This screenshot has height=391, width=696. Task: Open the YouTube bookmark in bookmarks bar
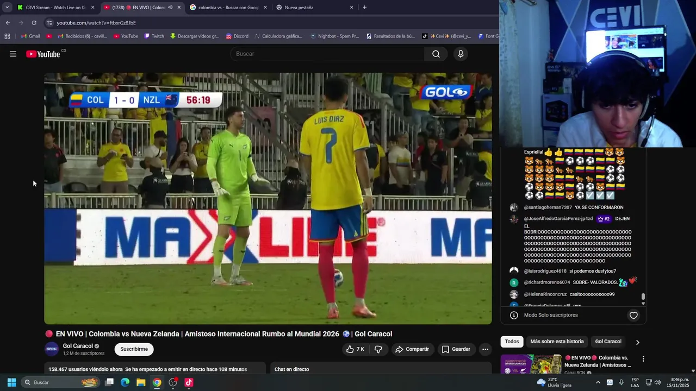pyautogui.click(x=126, y=36)
